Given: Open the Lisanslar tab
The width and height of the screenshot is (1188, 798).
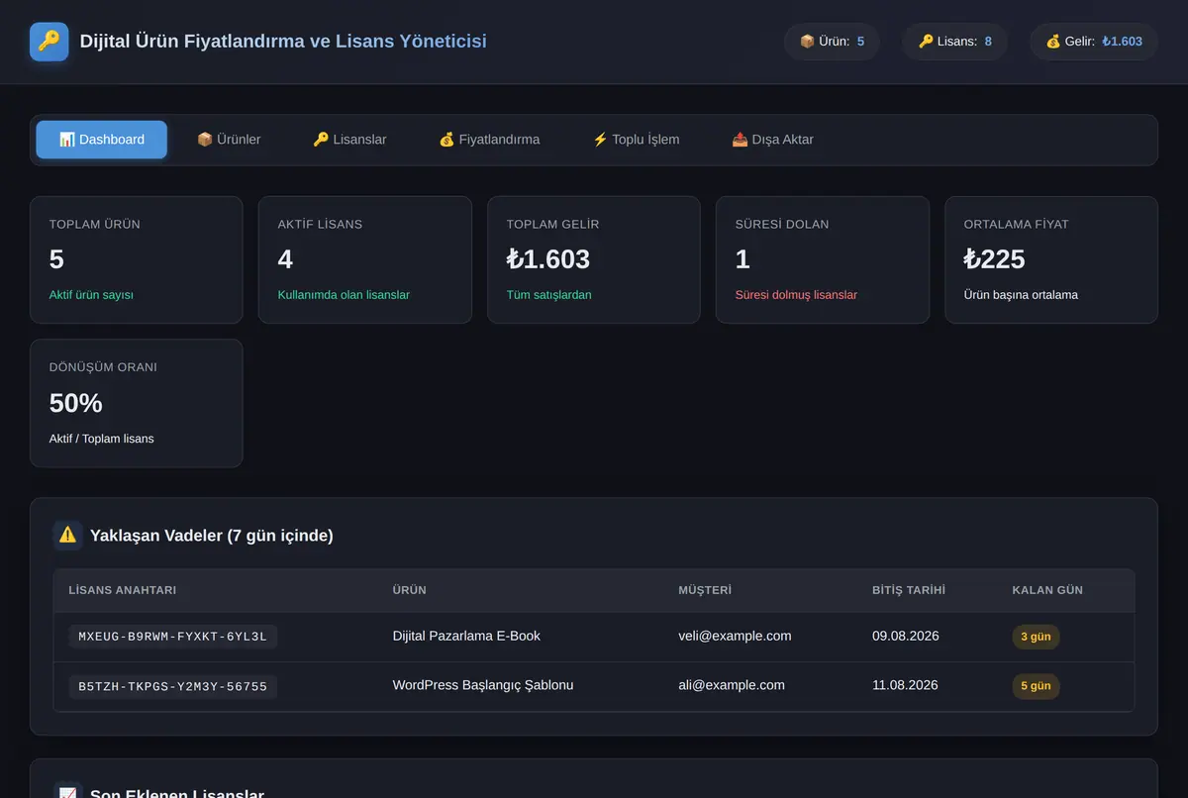Looking at the screenshot, I should click(349, 140).
